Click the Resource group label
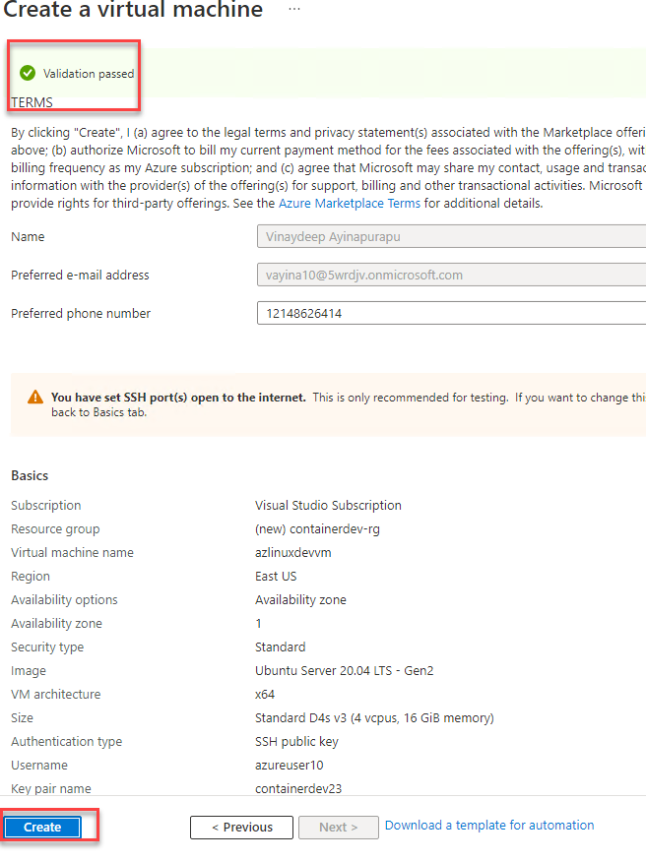The height and width of the screenshot is (862, 646). point(55,528)
